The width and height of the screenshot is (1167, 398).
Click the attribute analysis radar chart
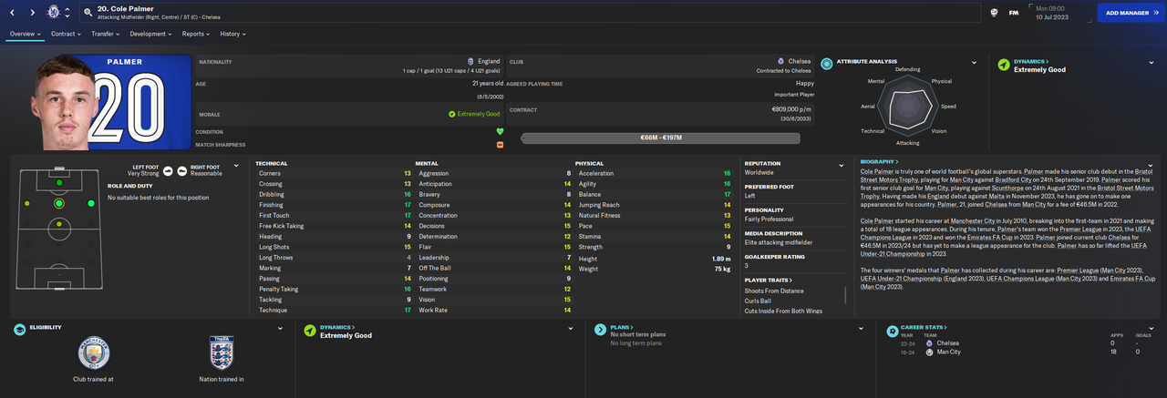(x=907, y=106)
